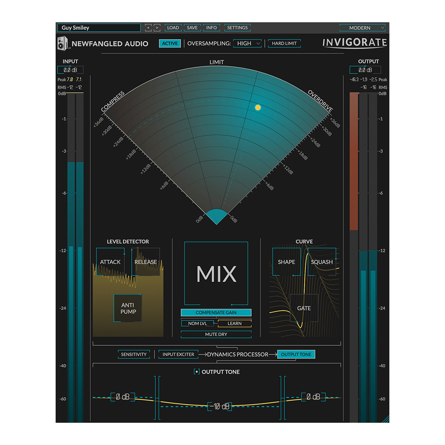Click the SQUASH control box
445x445 pixels.
322,262
